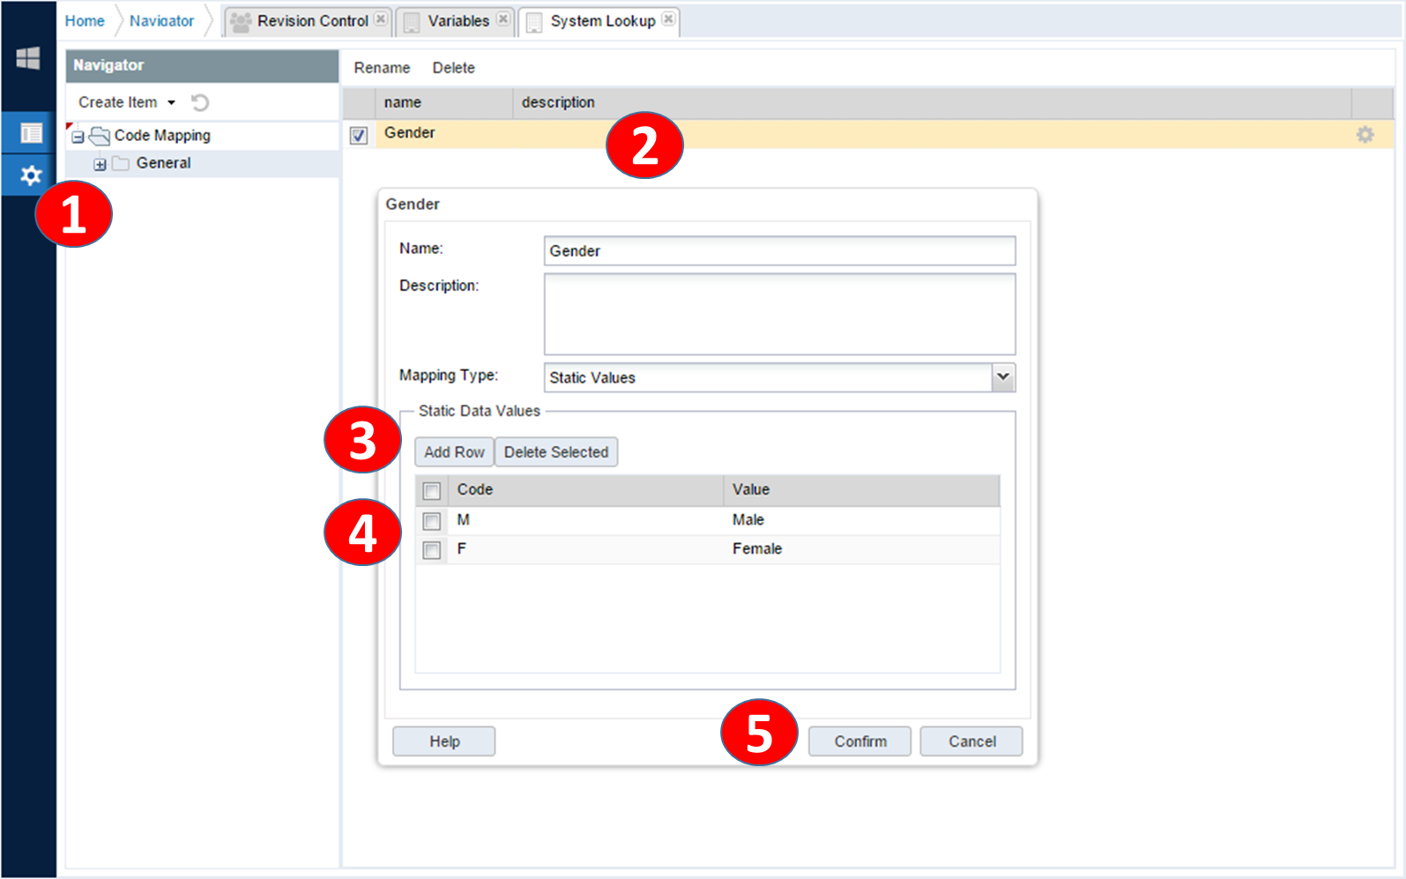Viewport: 1406px width, 879px height.
Task: Click the gear icon on Gender row
Action: [x=1365, y=135]
